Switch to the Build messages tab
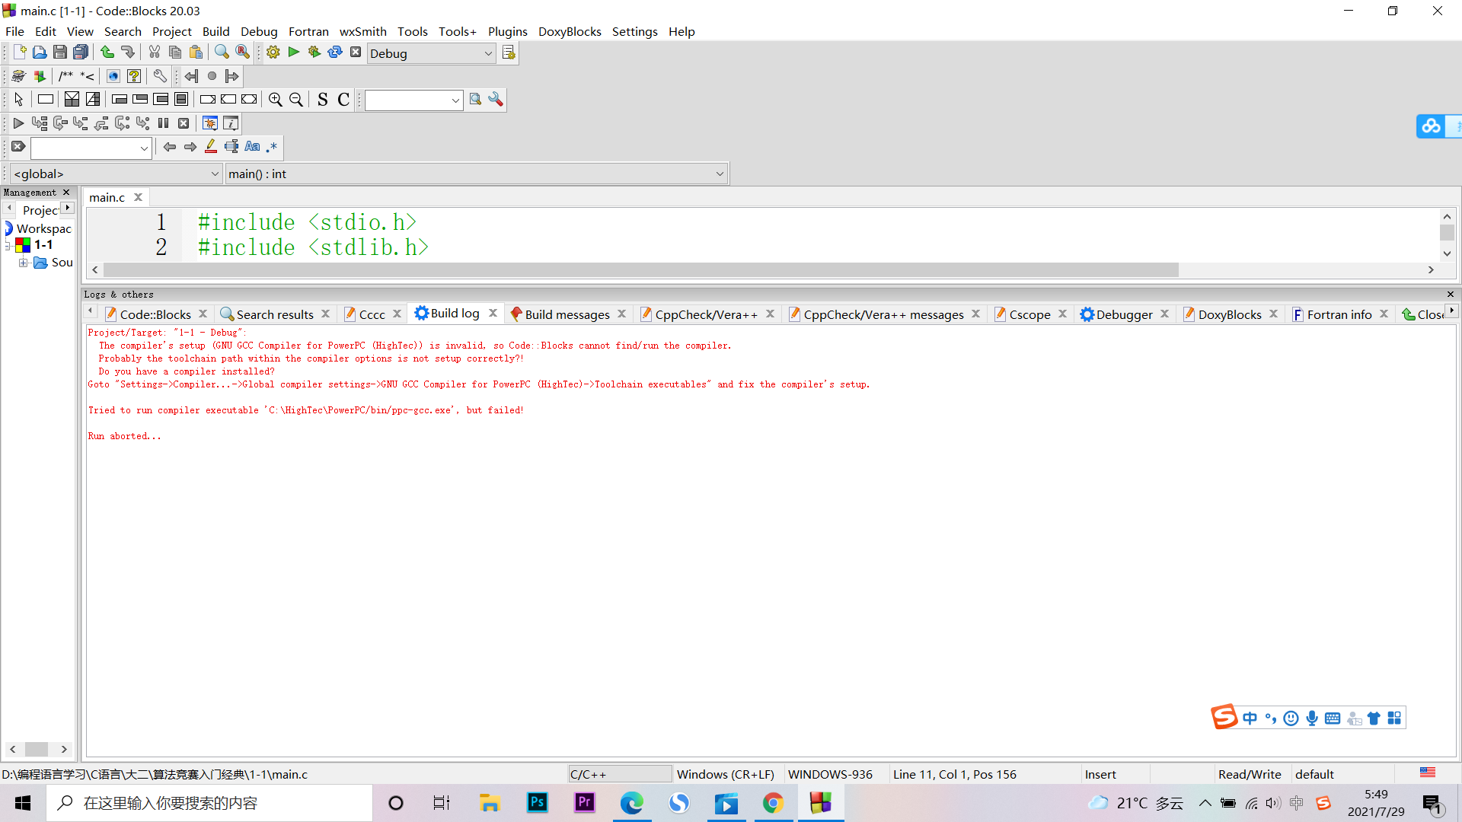Image resolution: width=1462 pixels, height=822 pixels. click(x=567, y=314)
